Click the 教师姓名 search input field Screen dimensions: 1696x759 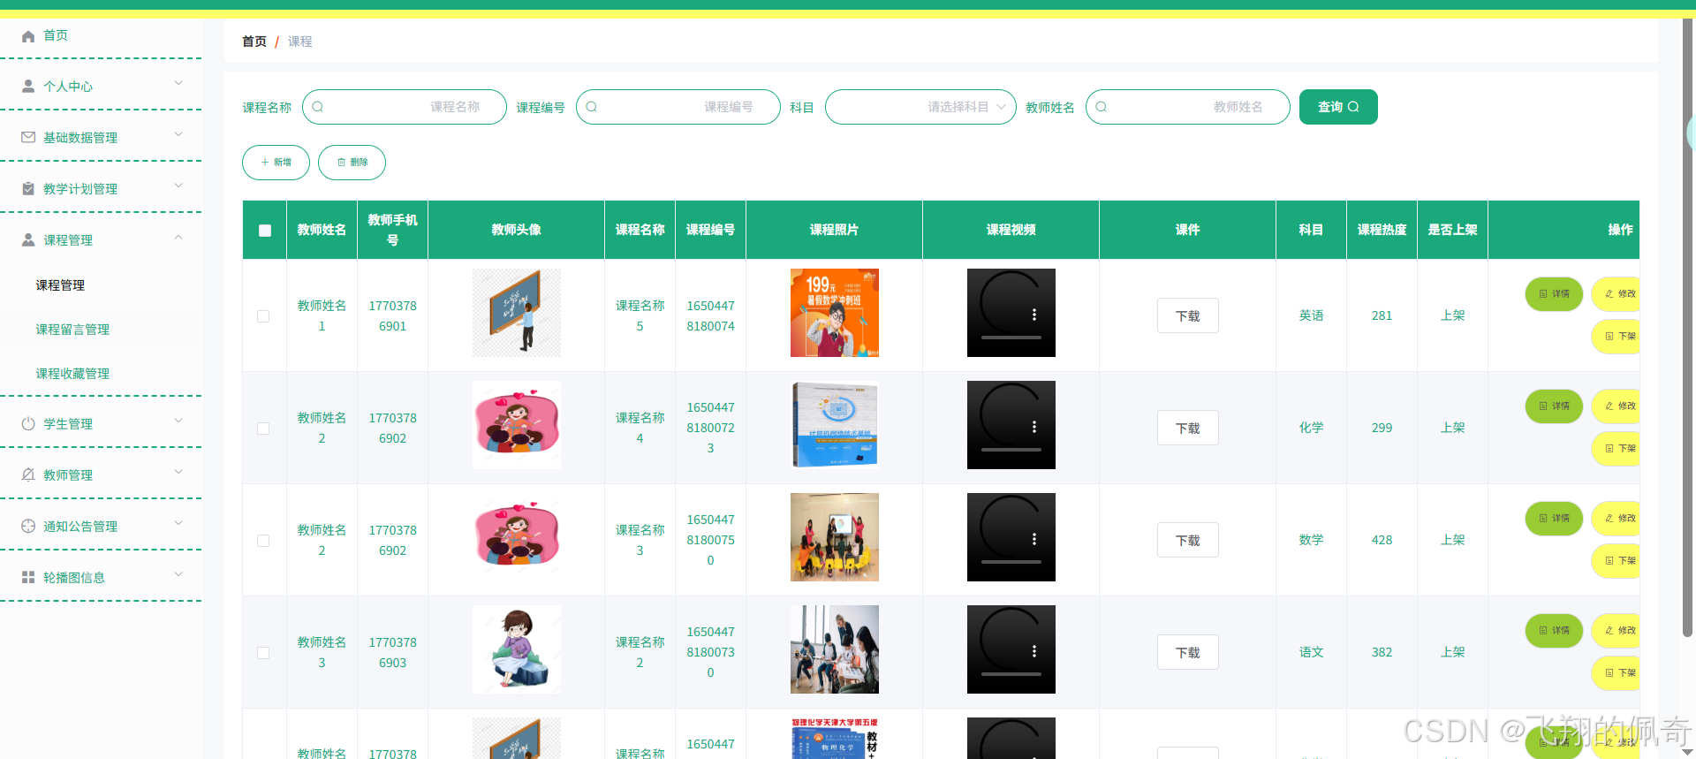(x=1188, y=107)
